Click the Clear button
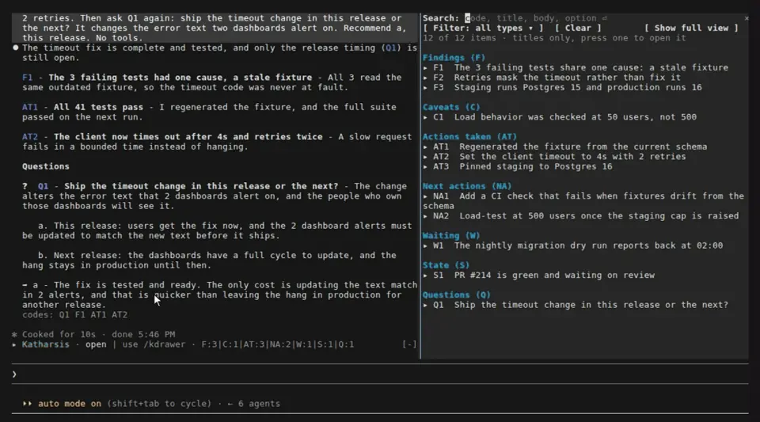Image resolution: width=760 pixels, height=422 pixels. (578, 28)
